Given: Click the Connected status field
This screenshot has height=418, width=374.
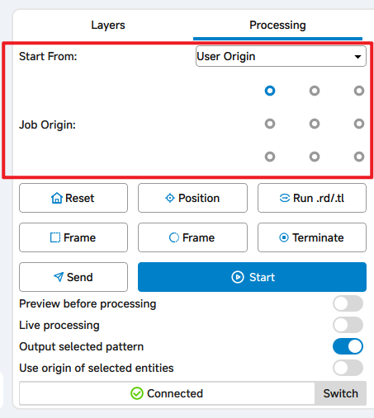Looking at the screenshot, I should click(x=167, y=393).
